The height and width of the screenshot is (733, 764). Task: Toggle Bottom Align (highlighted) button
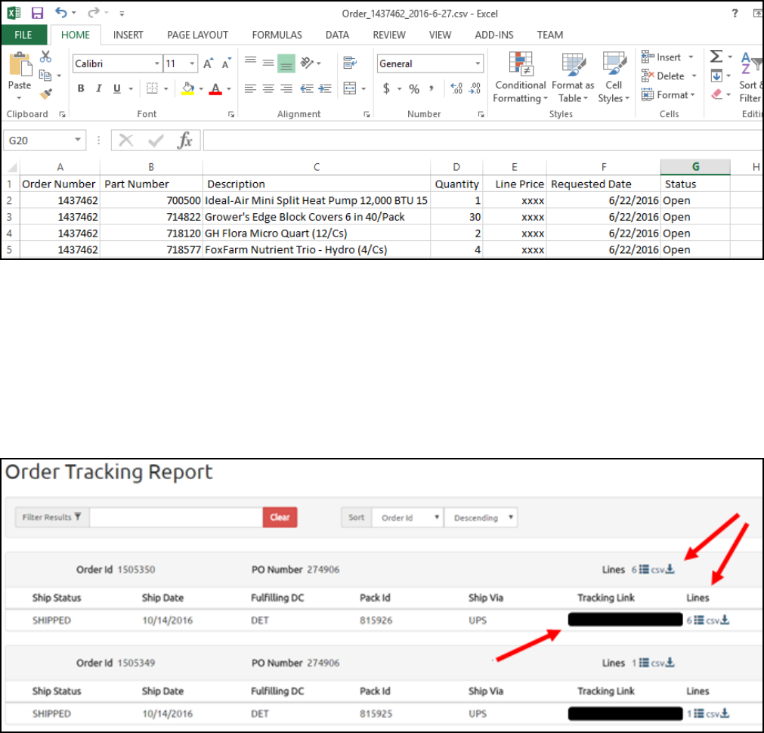[286, 63]
